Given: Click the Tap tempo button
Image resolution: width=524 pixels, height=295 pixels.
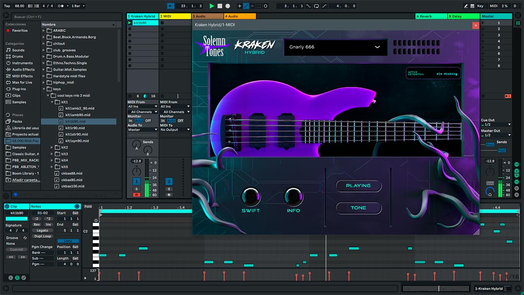Looking at the screenshot, I should (x=7, y=6).
